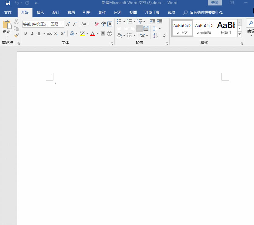254x225 pixels.
Task: Click the Format Painter brush icon
Action: [16, 35]
